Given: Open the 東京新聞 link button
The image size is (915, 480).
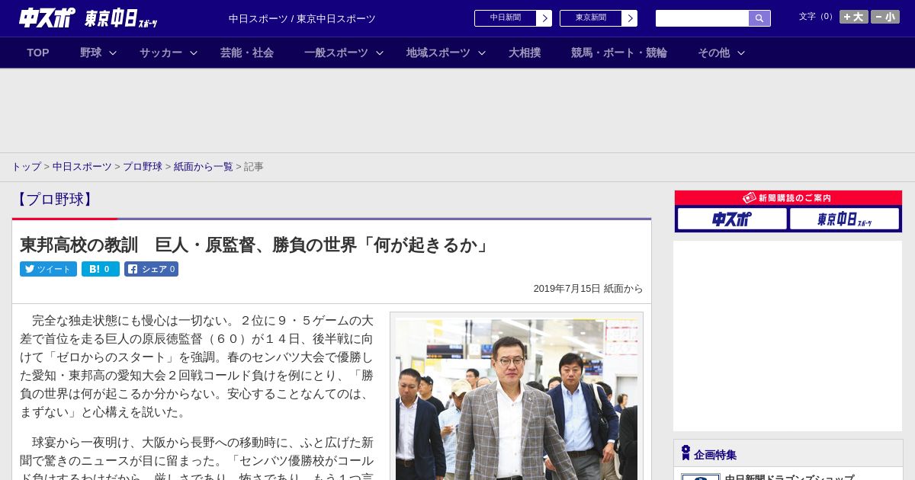Looking at the screenshot, I should (590, 18).
